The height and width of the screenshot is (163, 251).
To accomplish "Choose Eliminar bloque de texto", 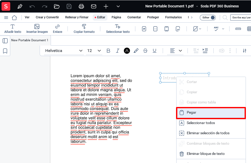I will click(211, 154).
